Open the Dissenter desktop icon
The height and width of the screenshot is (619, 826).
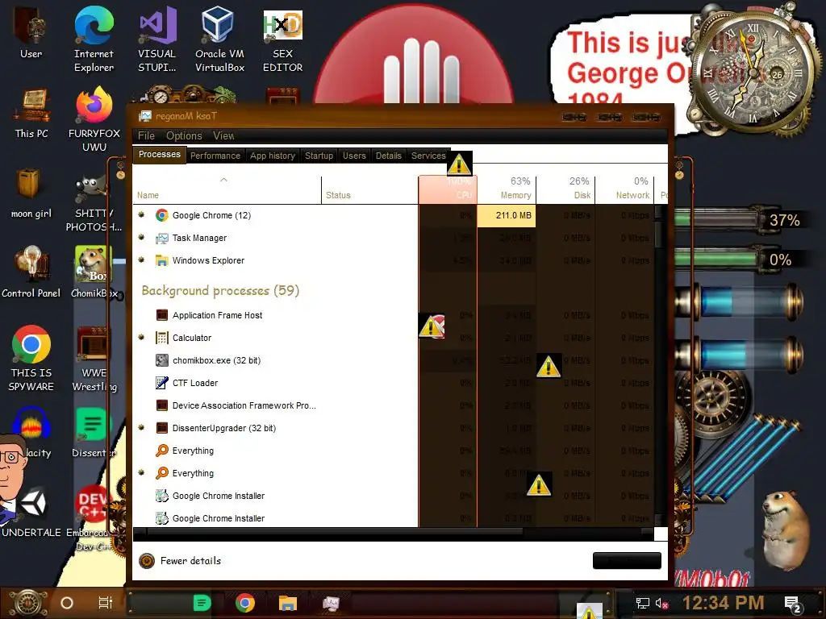click(x=94, y=433)
